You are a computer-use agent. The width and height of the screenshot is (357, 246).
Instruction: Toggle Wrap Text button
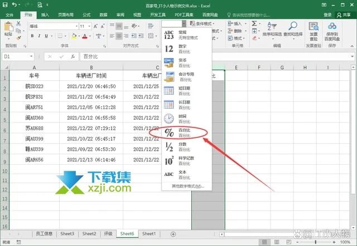pyautogui.click(x=151, y=26)
